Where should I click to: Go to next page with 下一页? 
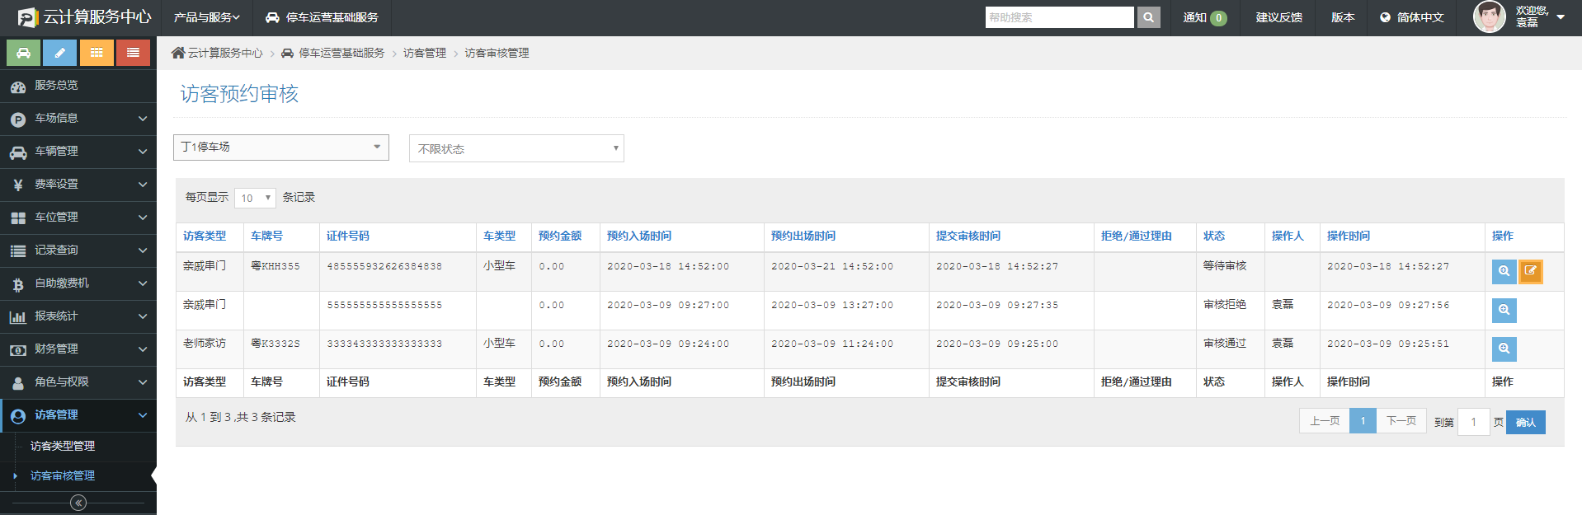point(1401,421)
